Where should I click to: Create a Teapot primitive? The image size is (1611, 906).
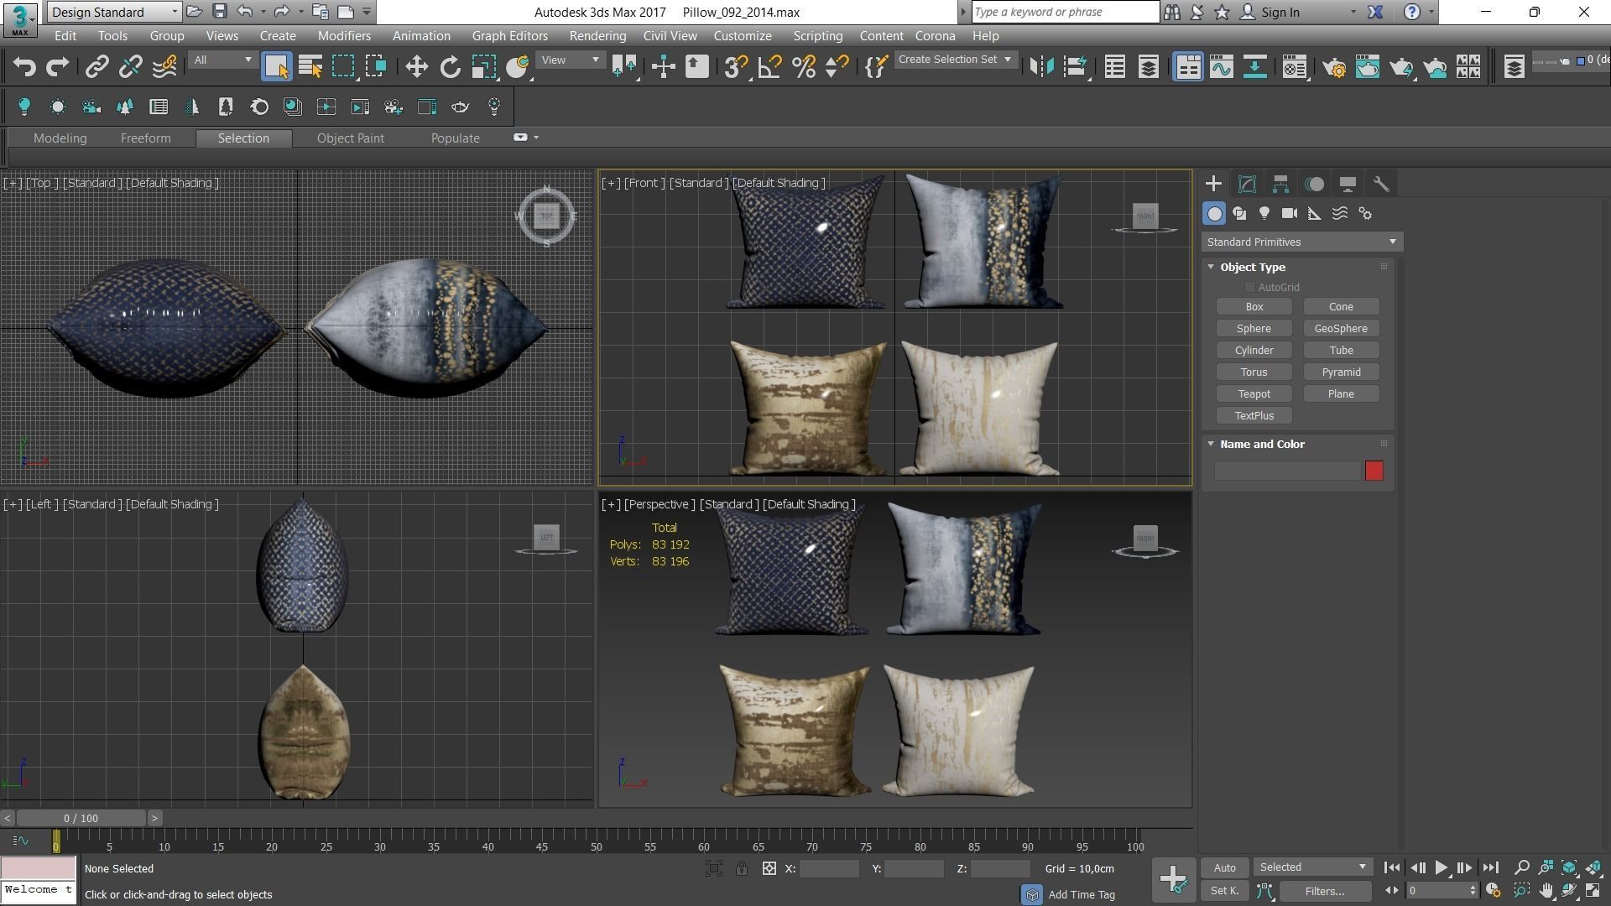click(1254, 394)
